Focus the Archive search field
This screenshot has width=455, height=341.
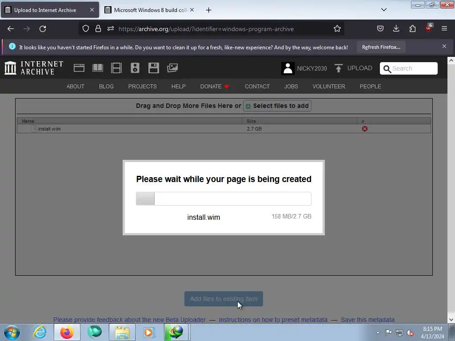(x=409, y=68)
